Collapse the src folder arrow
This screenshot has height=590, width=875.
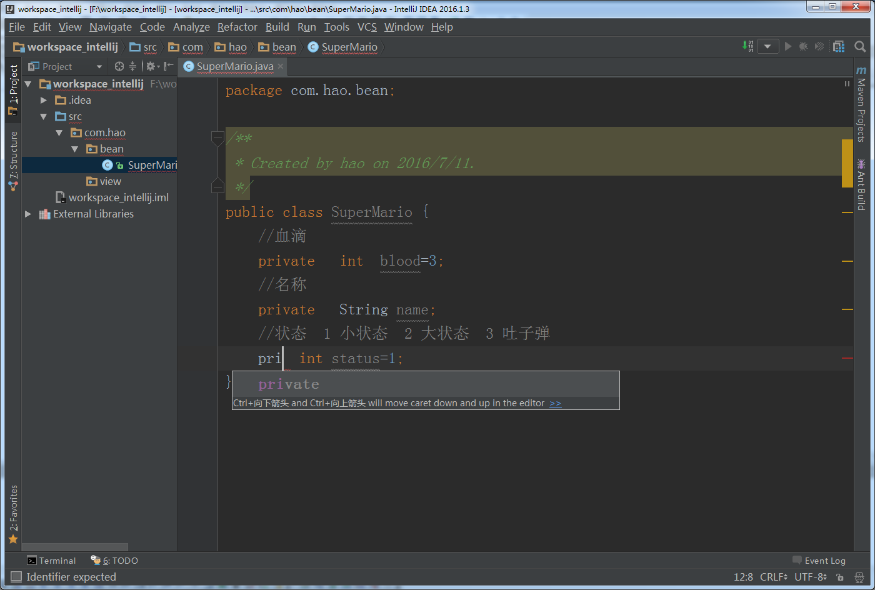43,116
